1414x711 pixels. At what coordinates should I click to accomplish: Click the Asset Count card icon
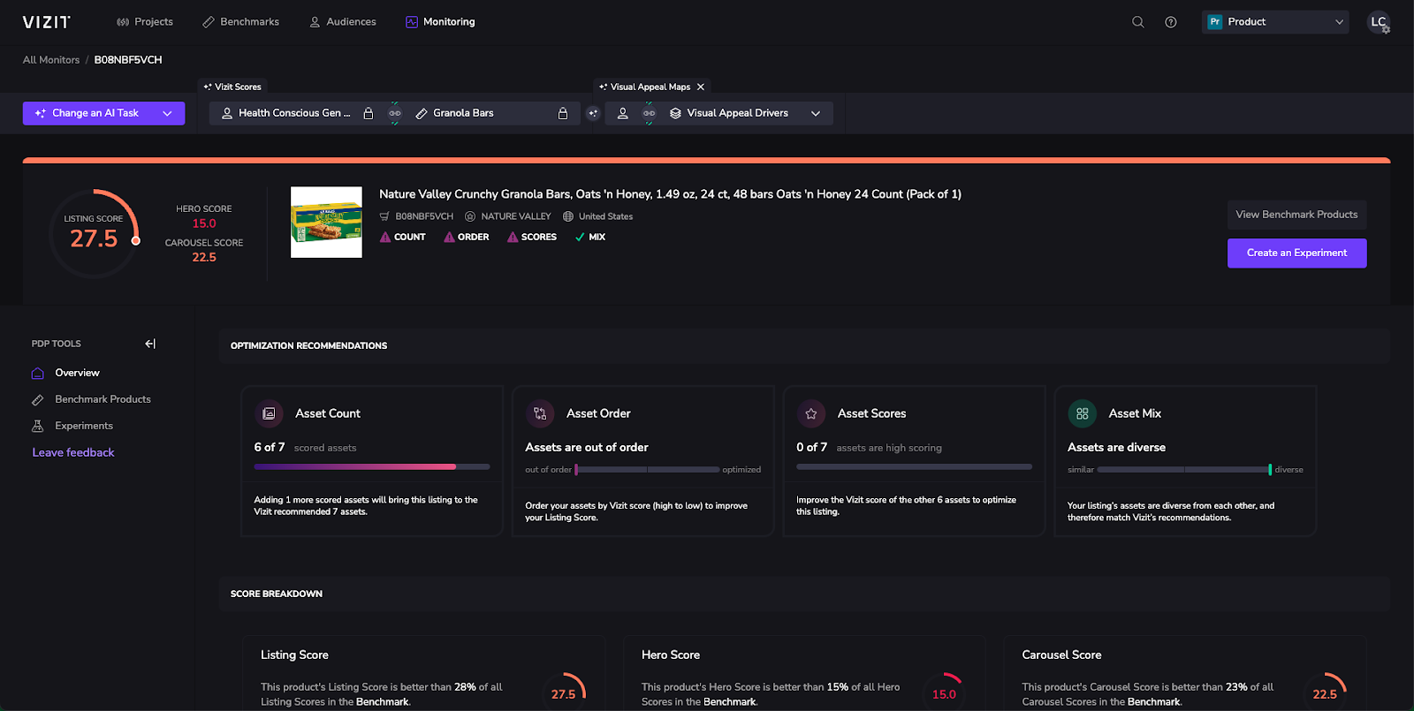269,413
